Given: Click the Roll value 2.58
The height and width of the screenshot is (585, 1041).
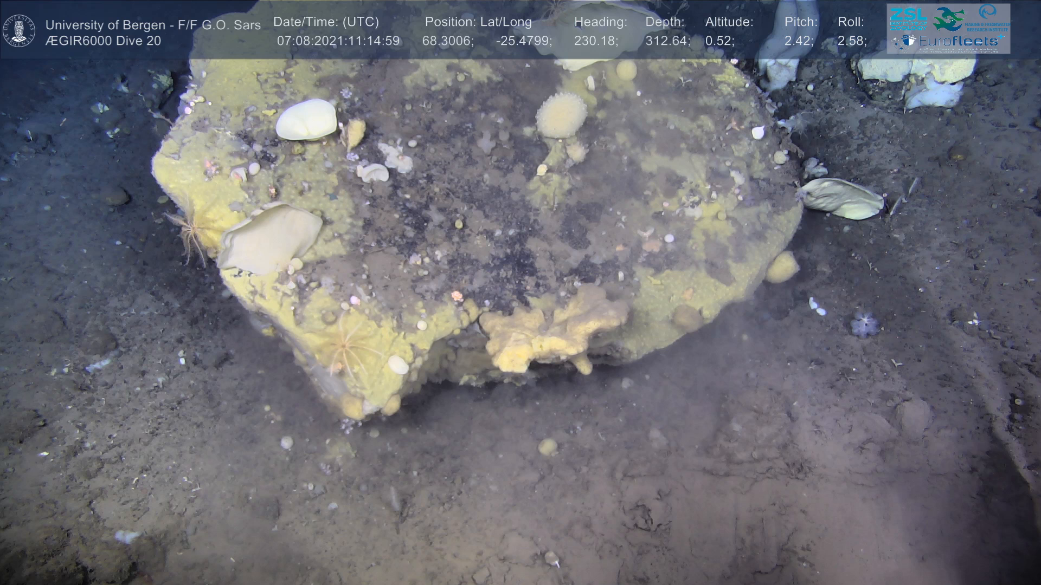Looking at the screenshot, I should tap(852, 41).
